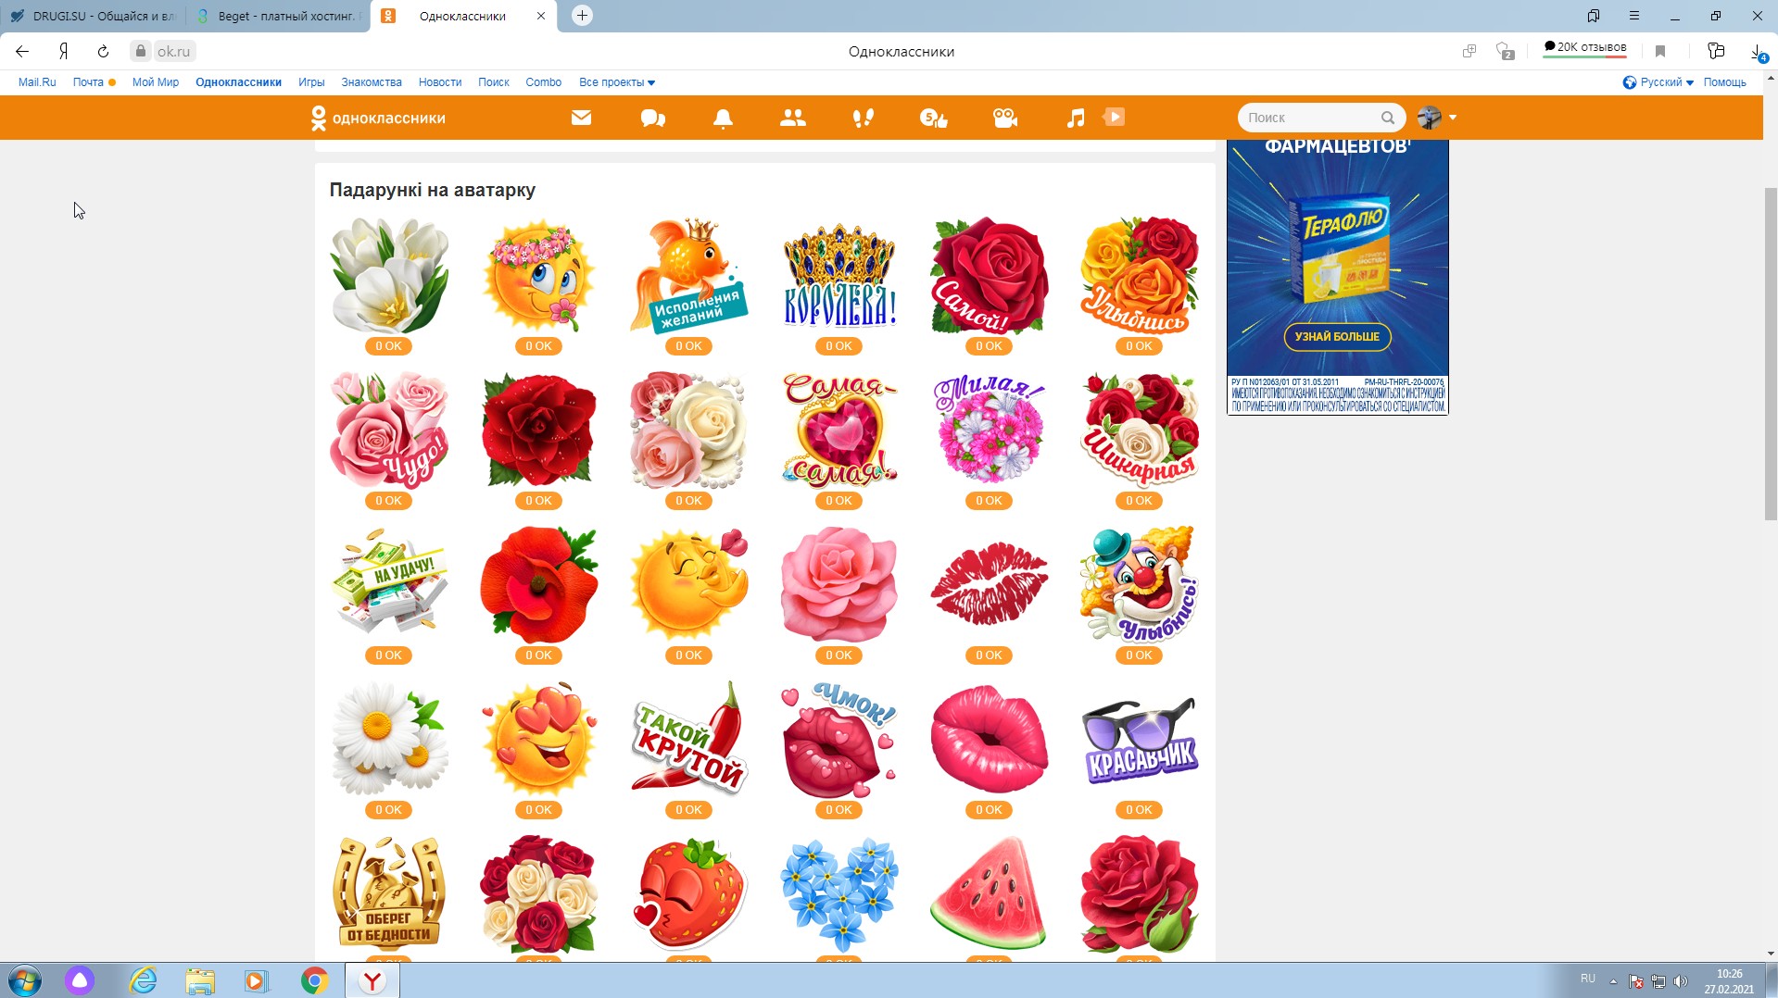Open the Русский language dropdown

click(1658, 82)
